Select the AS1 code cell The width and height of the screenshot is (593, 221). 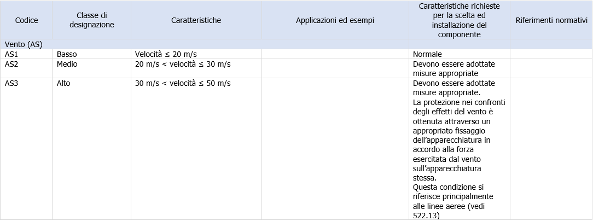pyautogui.click(x=11, y=54)
